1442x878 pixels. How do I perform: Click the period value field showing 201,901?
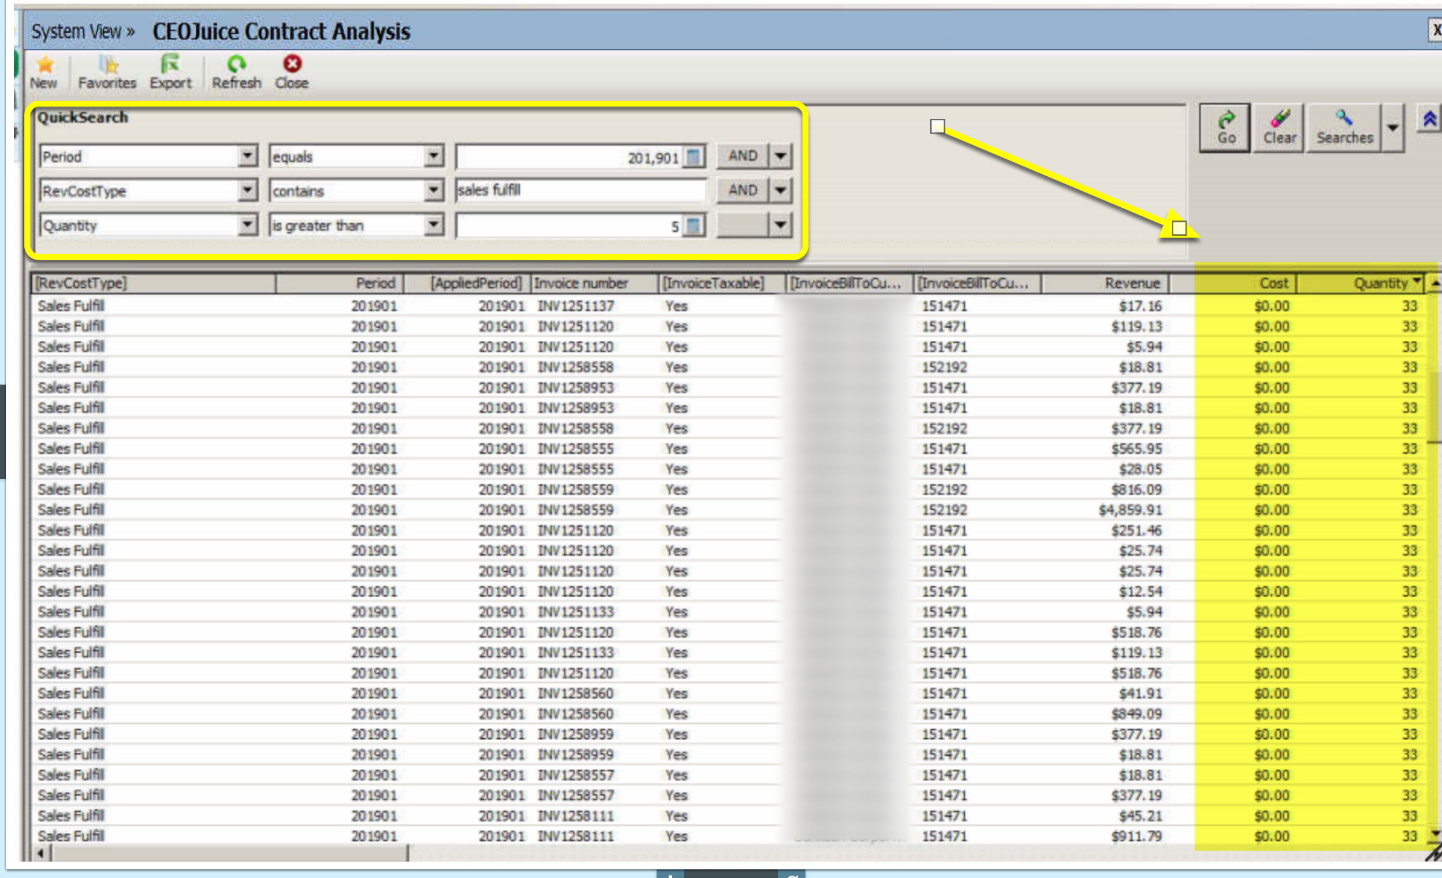[570, 157]
